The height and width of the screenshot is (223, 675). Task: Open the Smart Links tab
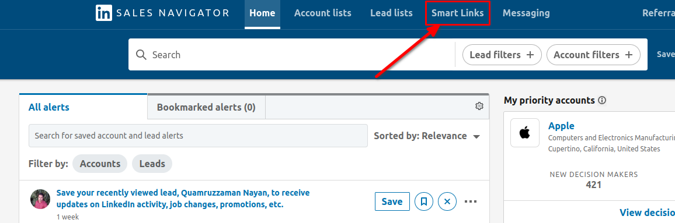coord(458,13)
